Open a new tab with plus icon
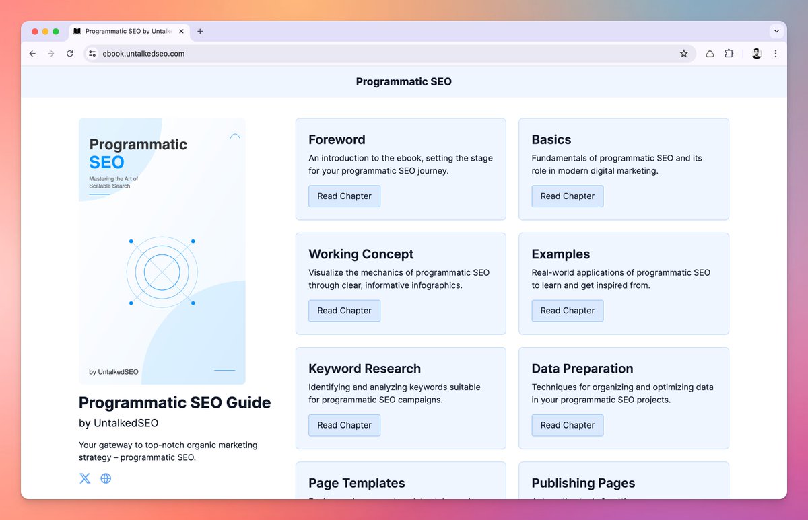 coord(200,31)
